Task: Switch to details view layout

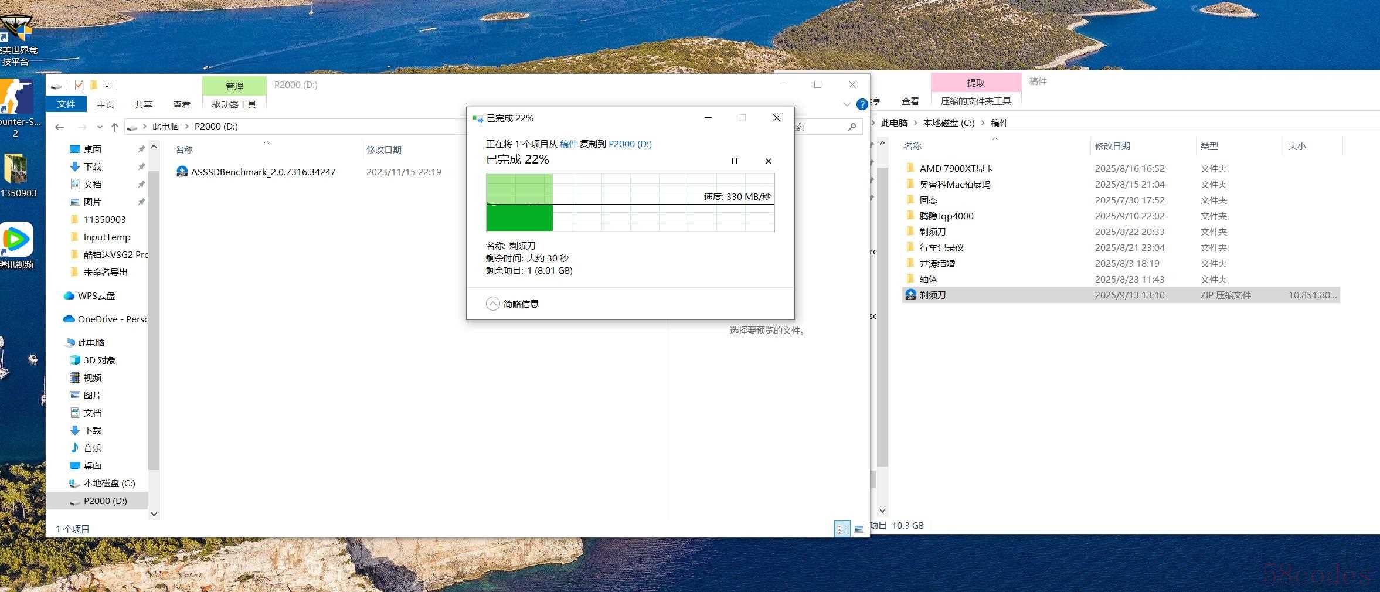Action: (842, 529)
